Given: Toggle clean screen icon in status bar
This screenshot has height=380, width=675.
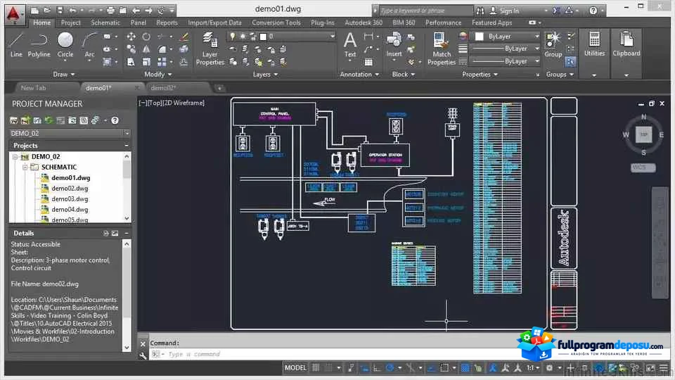Looking at the screenshot, I should point(650,368).
